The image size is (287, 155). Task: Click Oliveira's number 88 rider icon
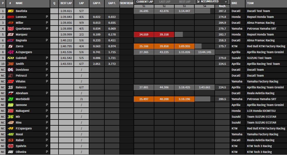[x=10, y=152]
